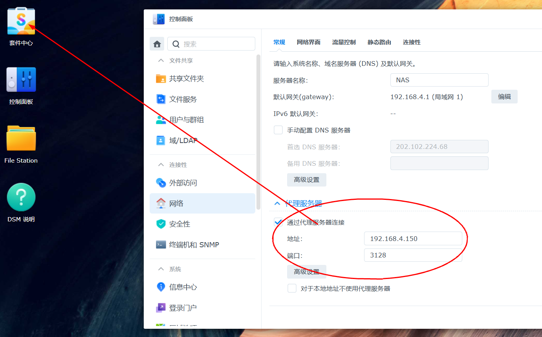Click the 域/LDAP icon

click(161, 141)
